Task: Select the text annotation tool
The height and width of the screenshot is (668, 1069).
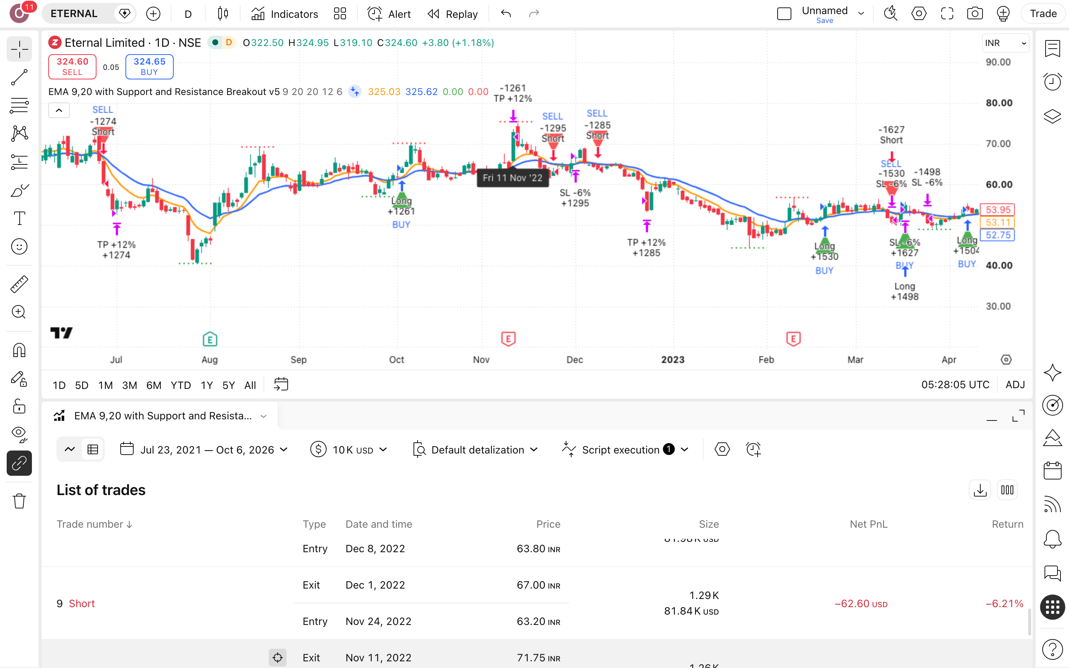Action: point(19,218)
